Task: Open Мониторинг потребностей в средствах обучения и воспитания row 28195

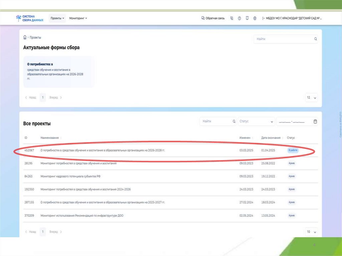Action: point(171,163)
